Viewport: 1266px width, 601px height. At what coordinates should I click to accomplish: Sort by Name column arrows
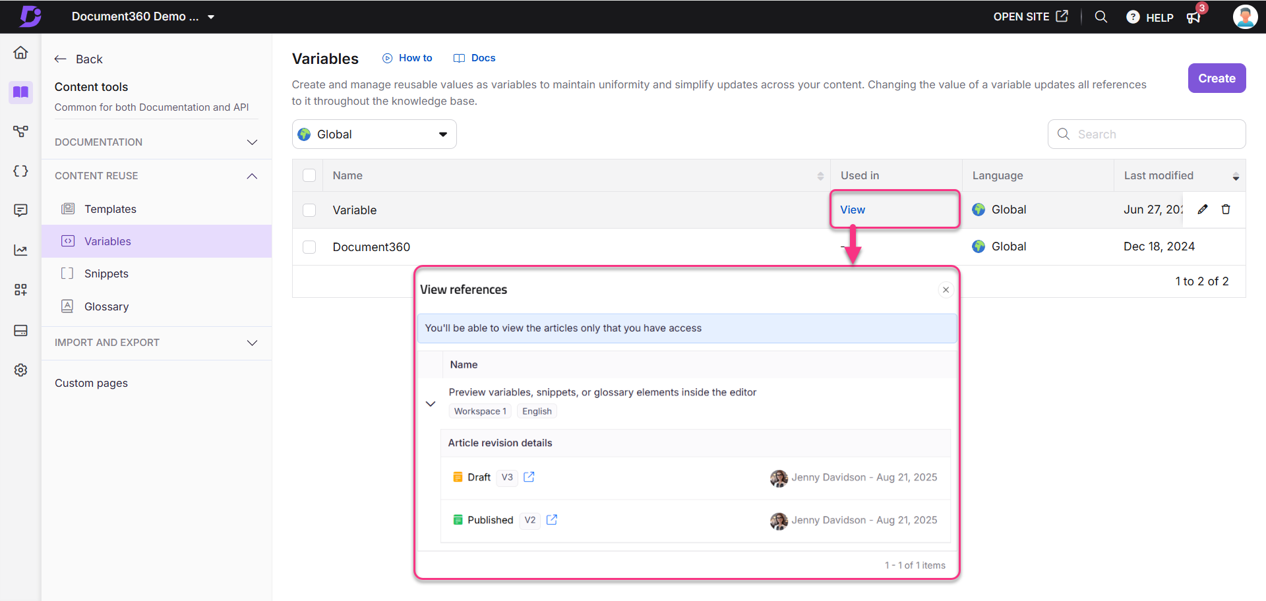(820, 176)
